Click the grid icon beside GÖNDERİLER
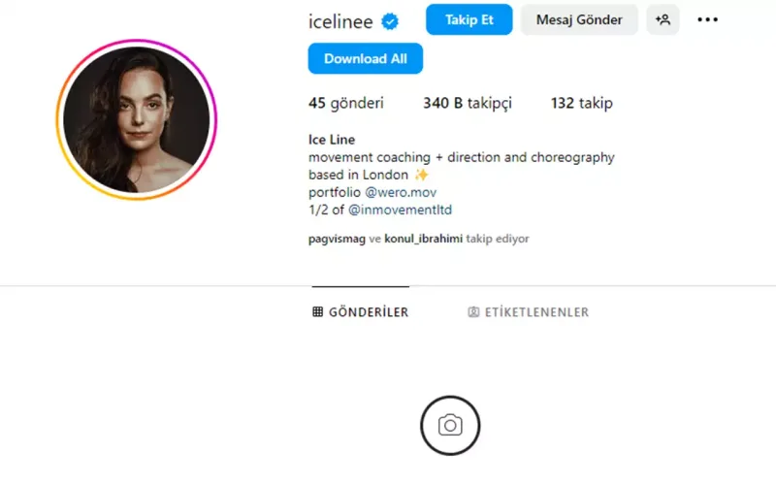Viewport: 776px width, 485px height. tap(318, 311)
